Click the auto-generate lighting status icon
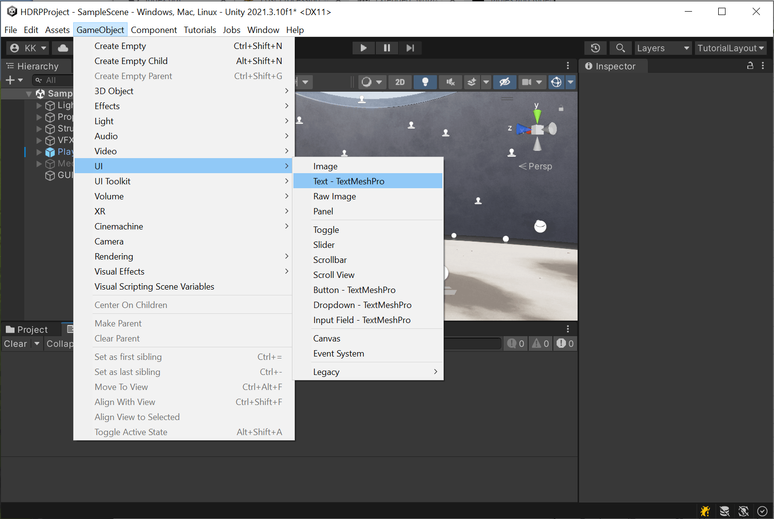 (x=743, y=511)
